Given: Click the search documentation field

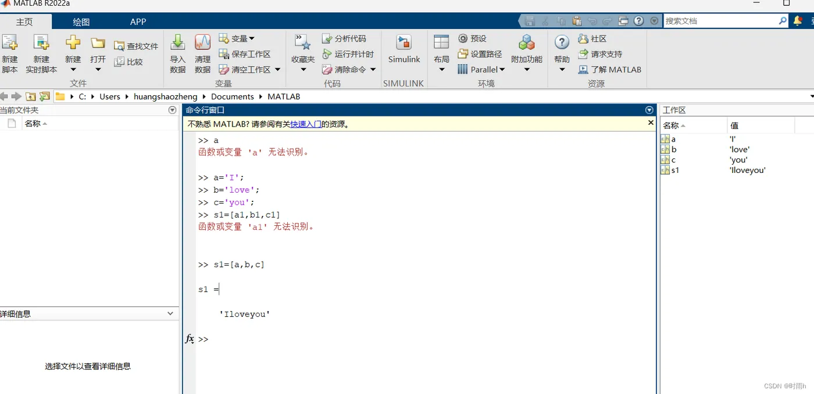Looking at the screenshot, I should [721, 21].
